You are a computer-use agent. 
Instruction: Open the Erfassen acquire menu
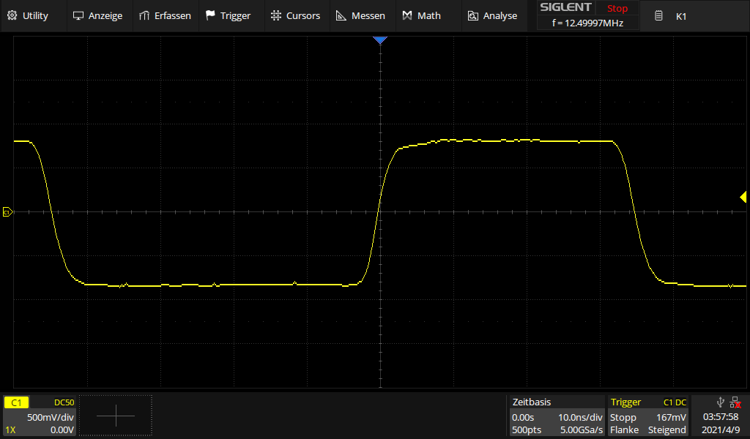coord(165,16)
